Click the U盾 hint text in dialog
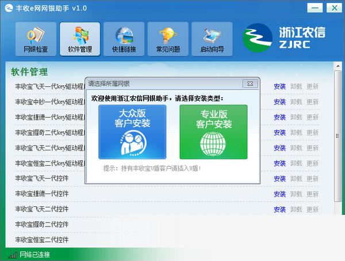This screenshot has width=345, height=261. click(x=152, y=168)
